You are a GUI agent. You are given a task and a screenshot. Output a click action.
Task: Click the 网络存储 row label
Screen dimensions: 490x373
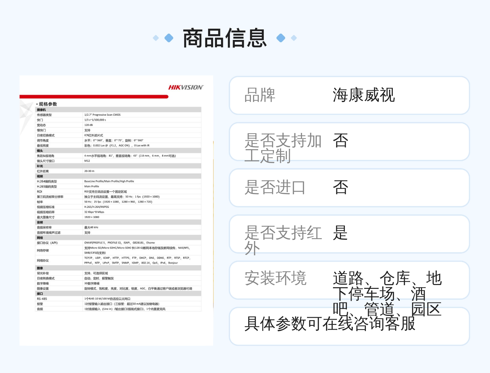43,251
